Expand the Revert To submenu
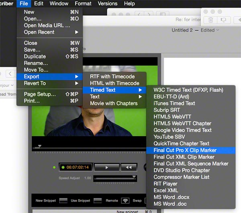 coord(50,83)
